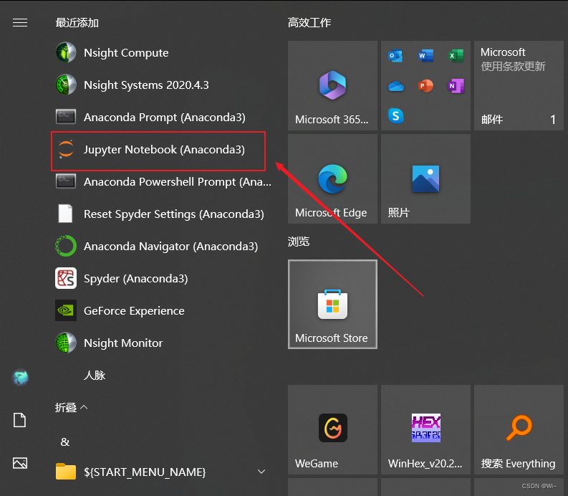Open Documents from the sidebar
568x496 pixels.
tap(19, 420)
